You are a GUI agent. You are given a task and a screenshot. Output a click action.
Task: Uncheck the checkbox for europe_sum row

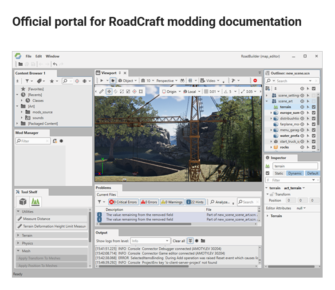[x=314, y=113]
